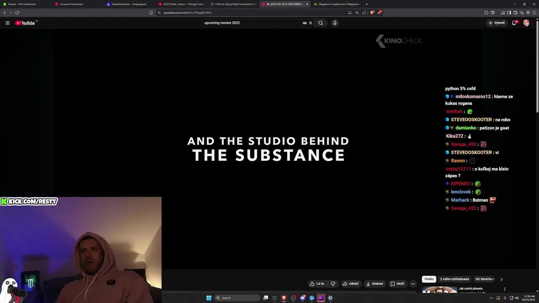539x303 pixels.
Task: Dislike the video with thumbs-down
Action: (x=333, y=284)
